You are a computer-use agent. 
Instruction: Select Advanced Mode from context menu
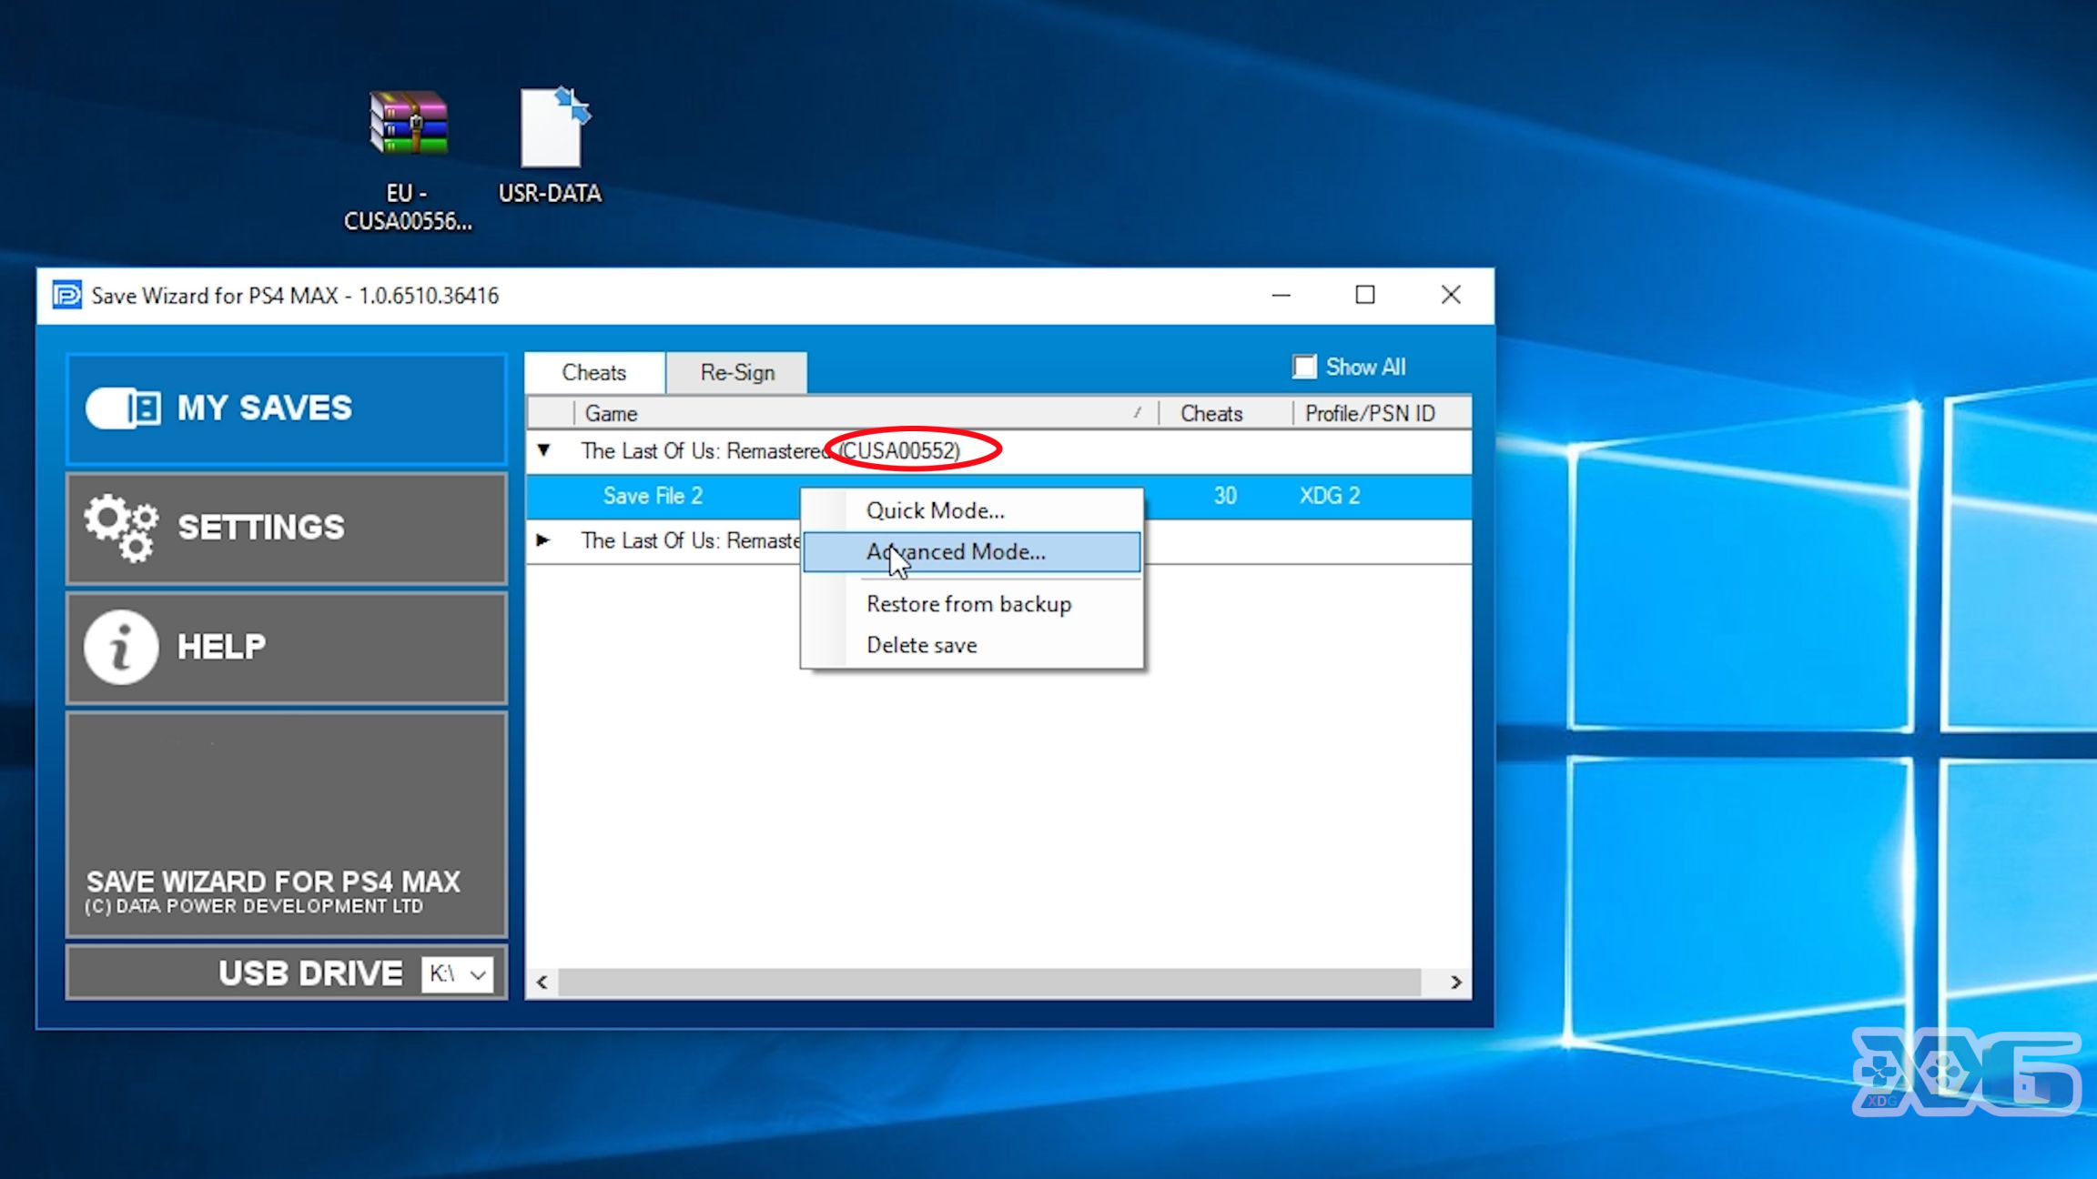(957, 551)
